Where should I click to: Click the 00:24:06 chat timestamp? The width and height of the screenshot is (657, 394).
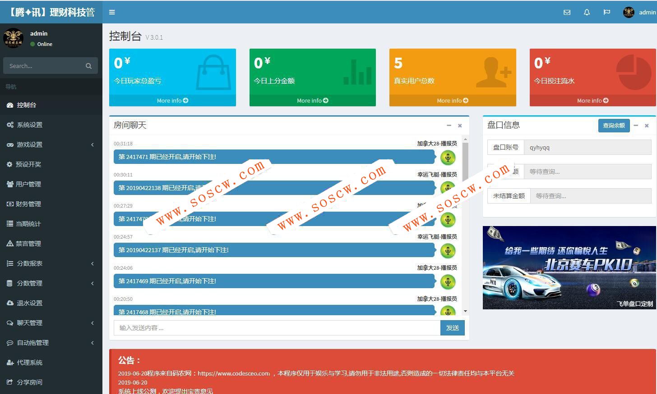pos(123,268)
